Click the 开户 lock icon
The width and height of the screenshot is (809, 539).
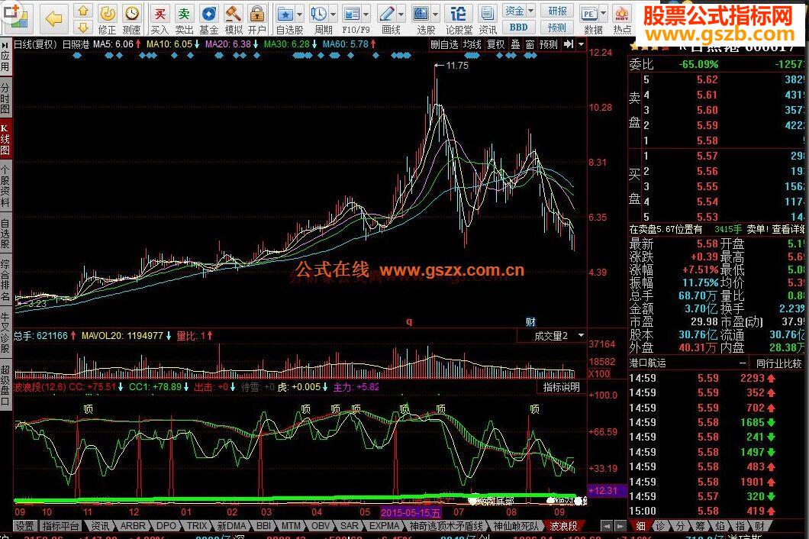[257, 18]
